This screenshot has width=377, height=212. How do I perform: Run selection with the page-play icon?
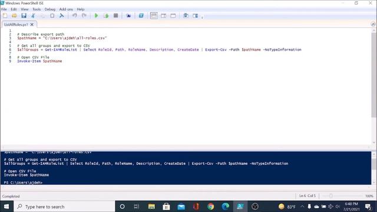pos(106,16)
